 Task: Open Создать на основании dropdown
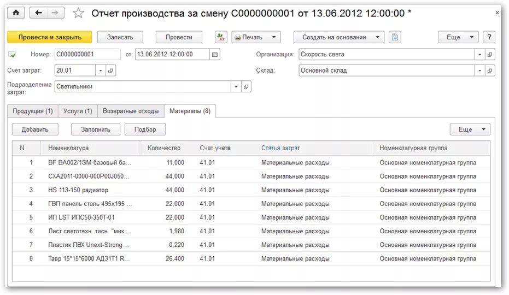click(339, 37)
